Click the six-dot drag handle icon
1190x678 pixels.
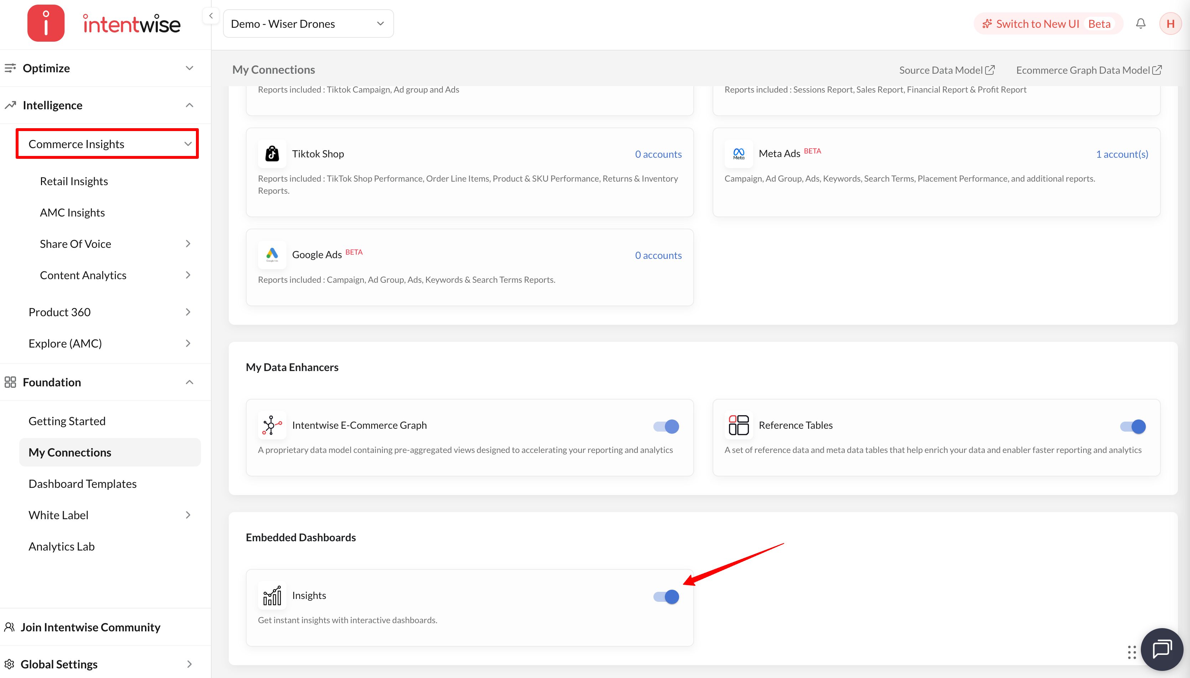click(1131, 652)
